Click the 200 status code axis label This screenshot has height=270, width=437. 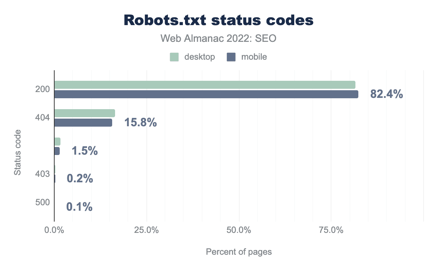(x=42, y=90)
